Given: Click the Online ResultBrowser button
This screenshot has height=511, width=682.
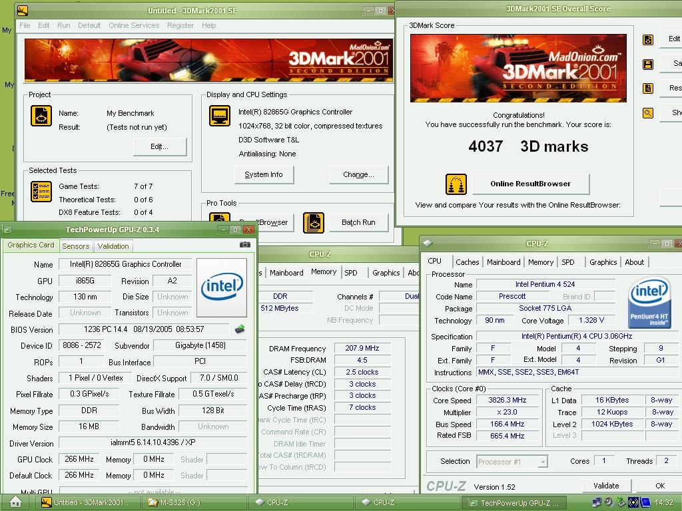Looking at the screenshot, I should (531, 184).
